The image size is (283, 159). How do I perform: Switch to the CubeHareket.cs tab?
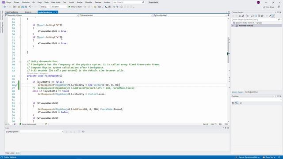(x=11, y=12)
